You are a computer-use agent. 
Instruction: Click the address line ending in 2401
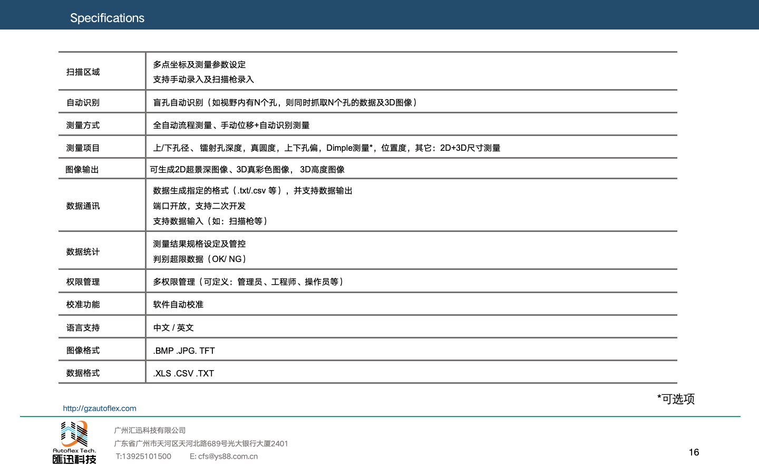(x=201, y=444)
